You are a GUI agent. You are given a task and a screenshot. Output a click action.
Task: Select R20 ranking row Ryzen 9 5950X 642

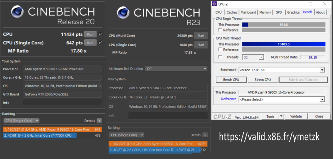coord(53,129)
